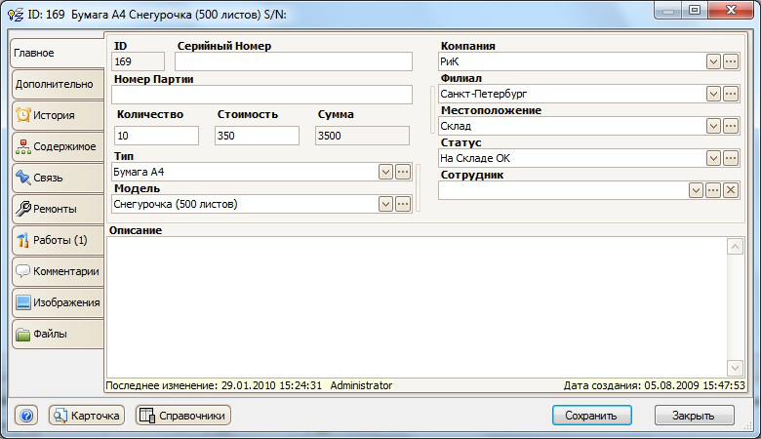The height and width of the screenshot is (439, 761).
Task: Expand the Компания dropdown
Action: 713,61
